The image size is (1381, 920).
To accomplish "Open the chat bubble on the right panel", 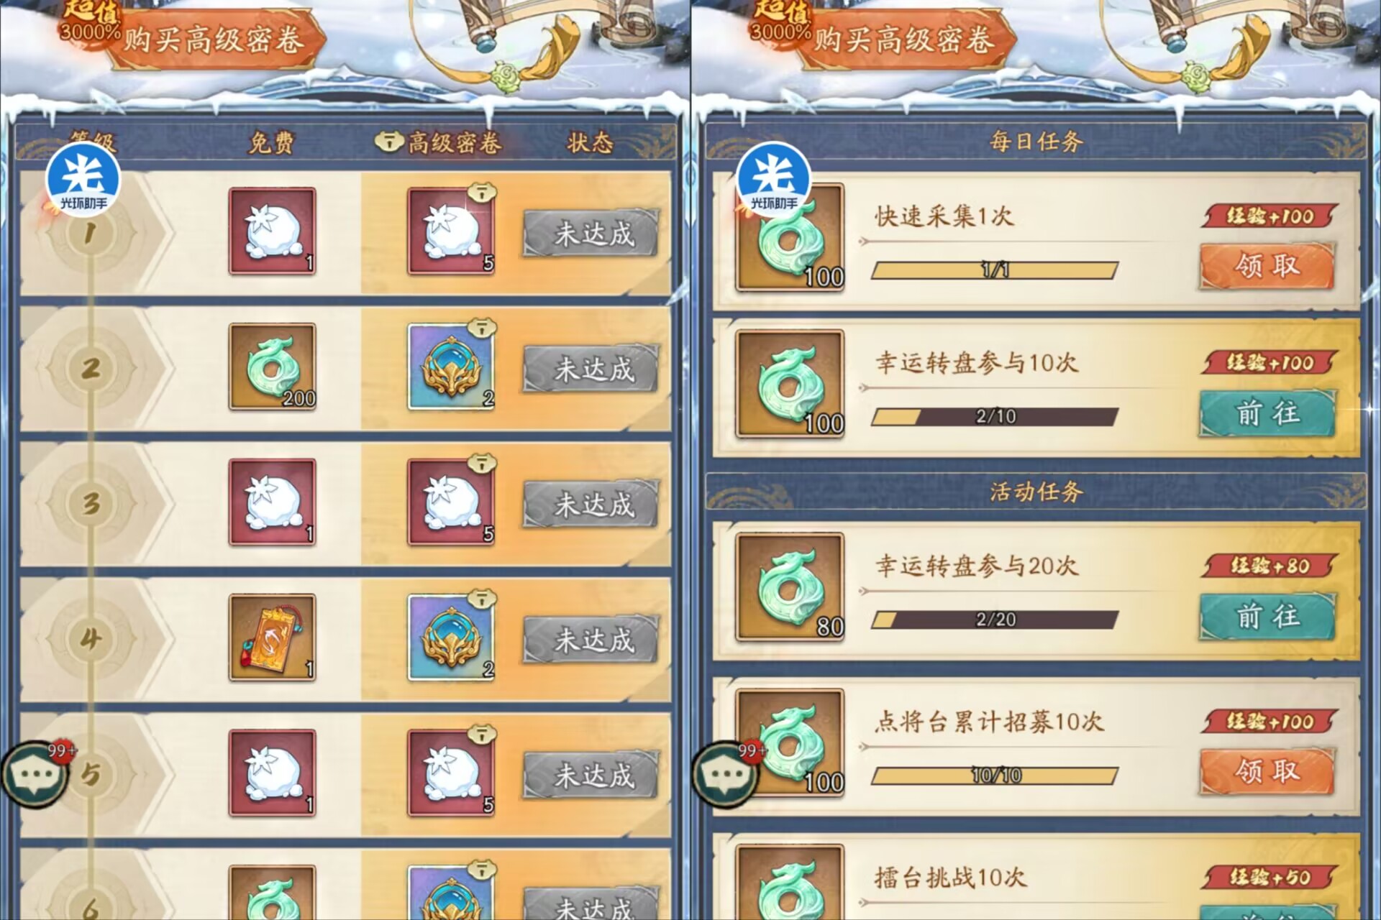I will (x=725, y=774).
